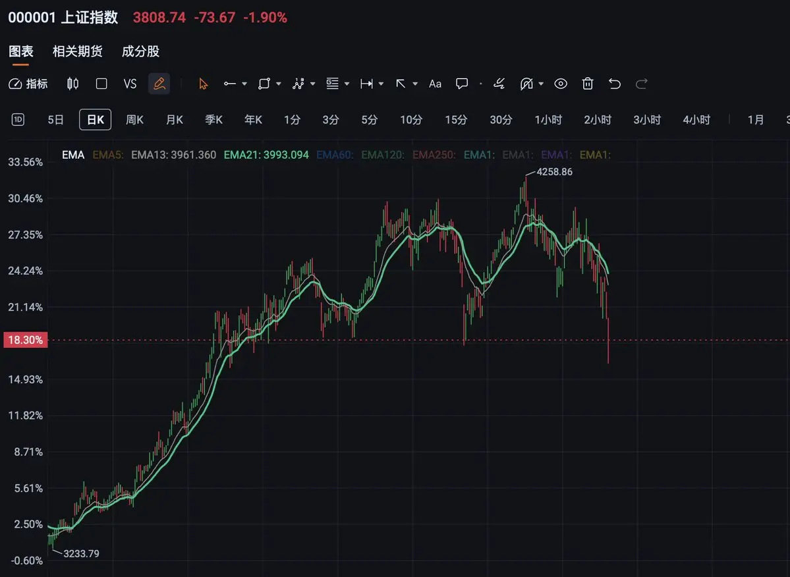Select the 周K timeframe

134,120
